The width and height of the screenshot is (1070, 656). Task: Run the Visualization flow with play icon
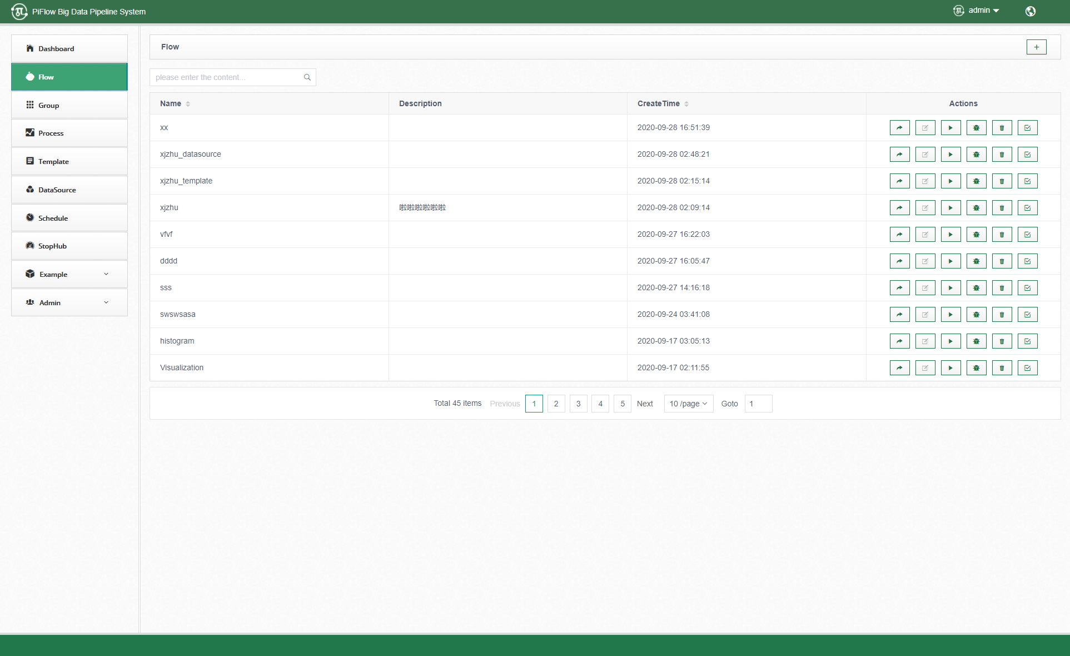pos(950,368)
